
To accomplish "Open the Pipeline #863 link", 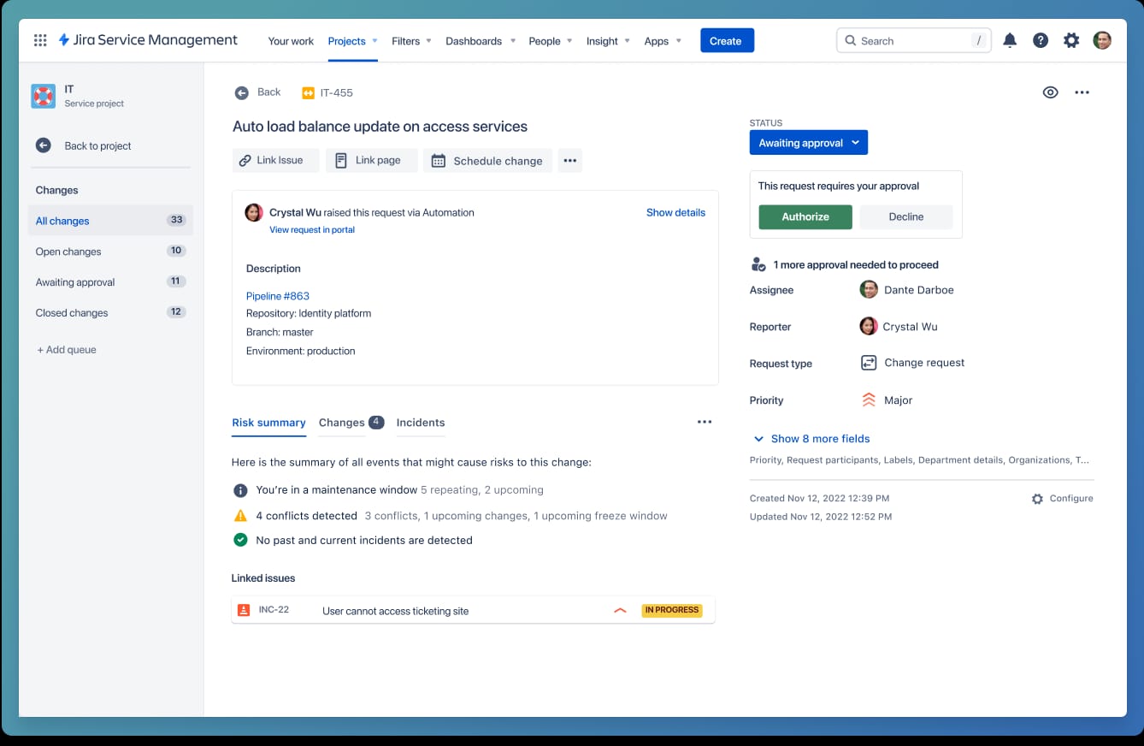I will point(278,296).
